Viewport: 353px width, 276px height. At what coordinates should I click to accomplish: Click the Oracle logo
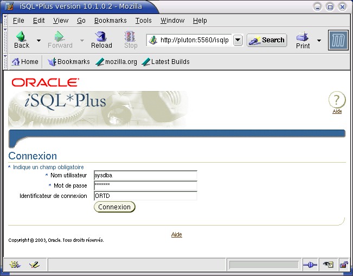pos(45,82)
